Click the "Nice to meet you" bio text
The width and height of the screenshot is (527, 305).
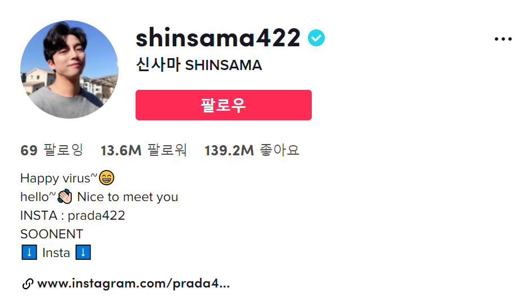tap(128, 197)
